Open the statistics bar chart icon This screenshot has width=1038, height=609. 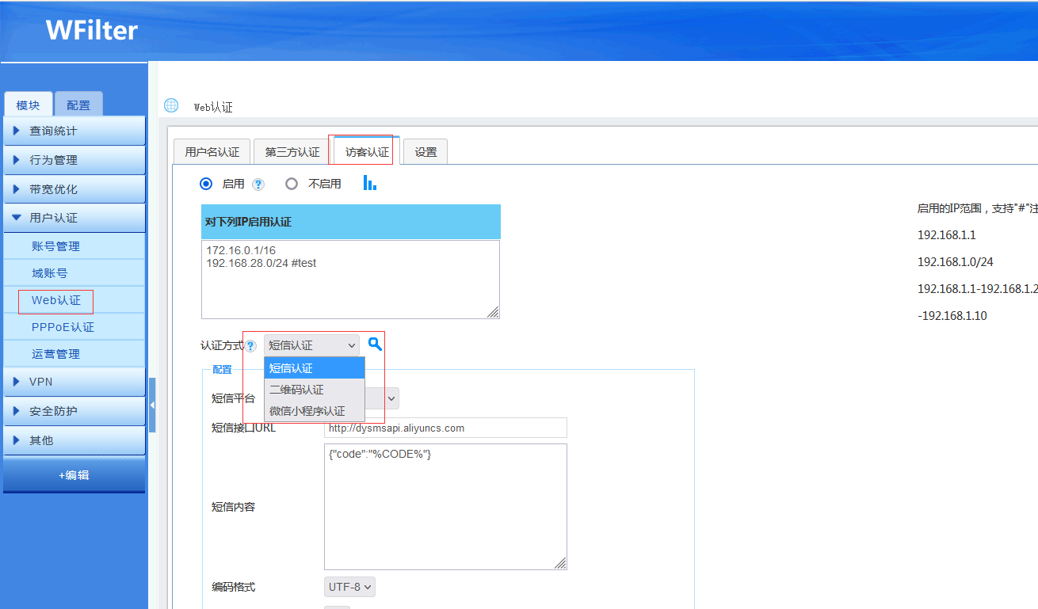pyautogui.click(x=369, y=183)
